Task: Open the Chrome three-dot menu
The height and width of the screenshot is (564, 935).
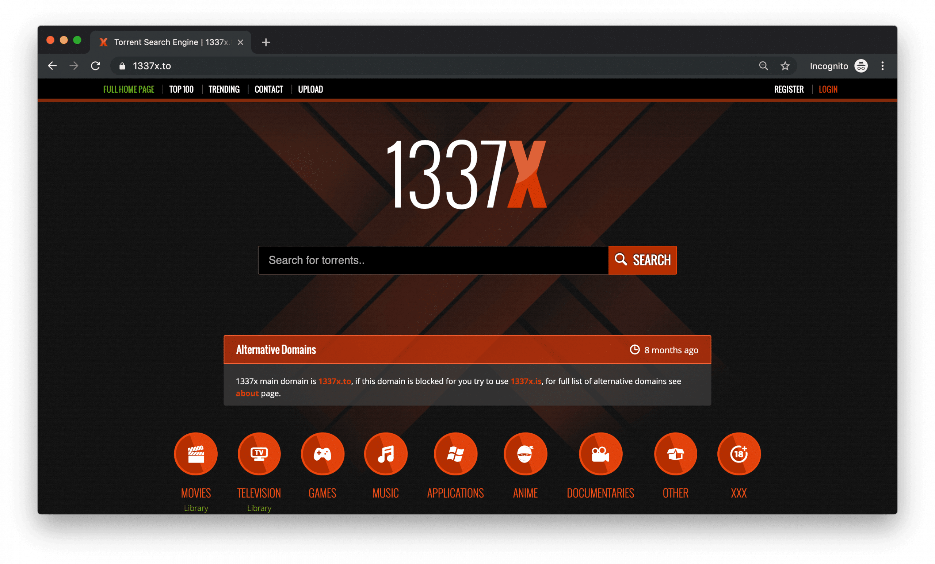Action: click(883, 66)
